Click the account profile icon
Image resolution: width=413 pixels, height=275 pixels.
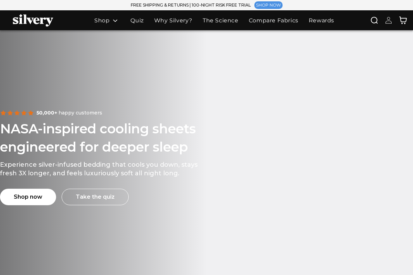click(389, 20)
